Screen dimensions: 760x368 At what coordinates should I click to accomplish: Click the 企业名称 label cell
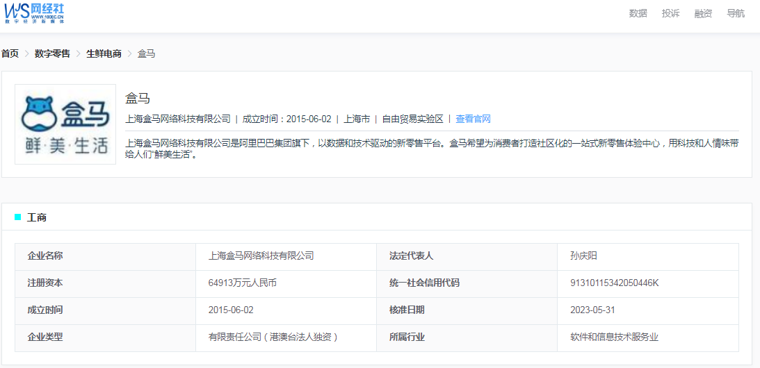pos(105,257)
